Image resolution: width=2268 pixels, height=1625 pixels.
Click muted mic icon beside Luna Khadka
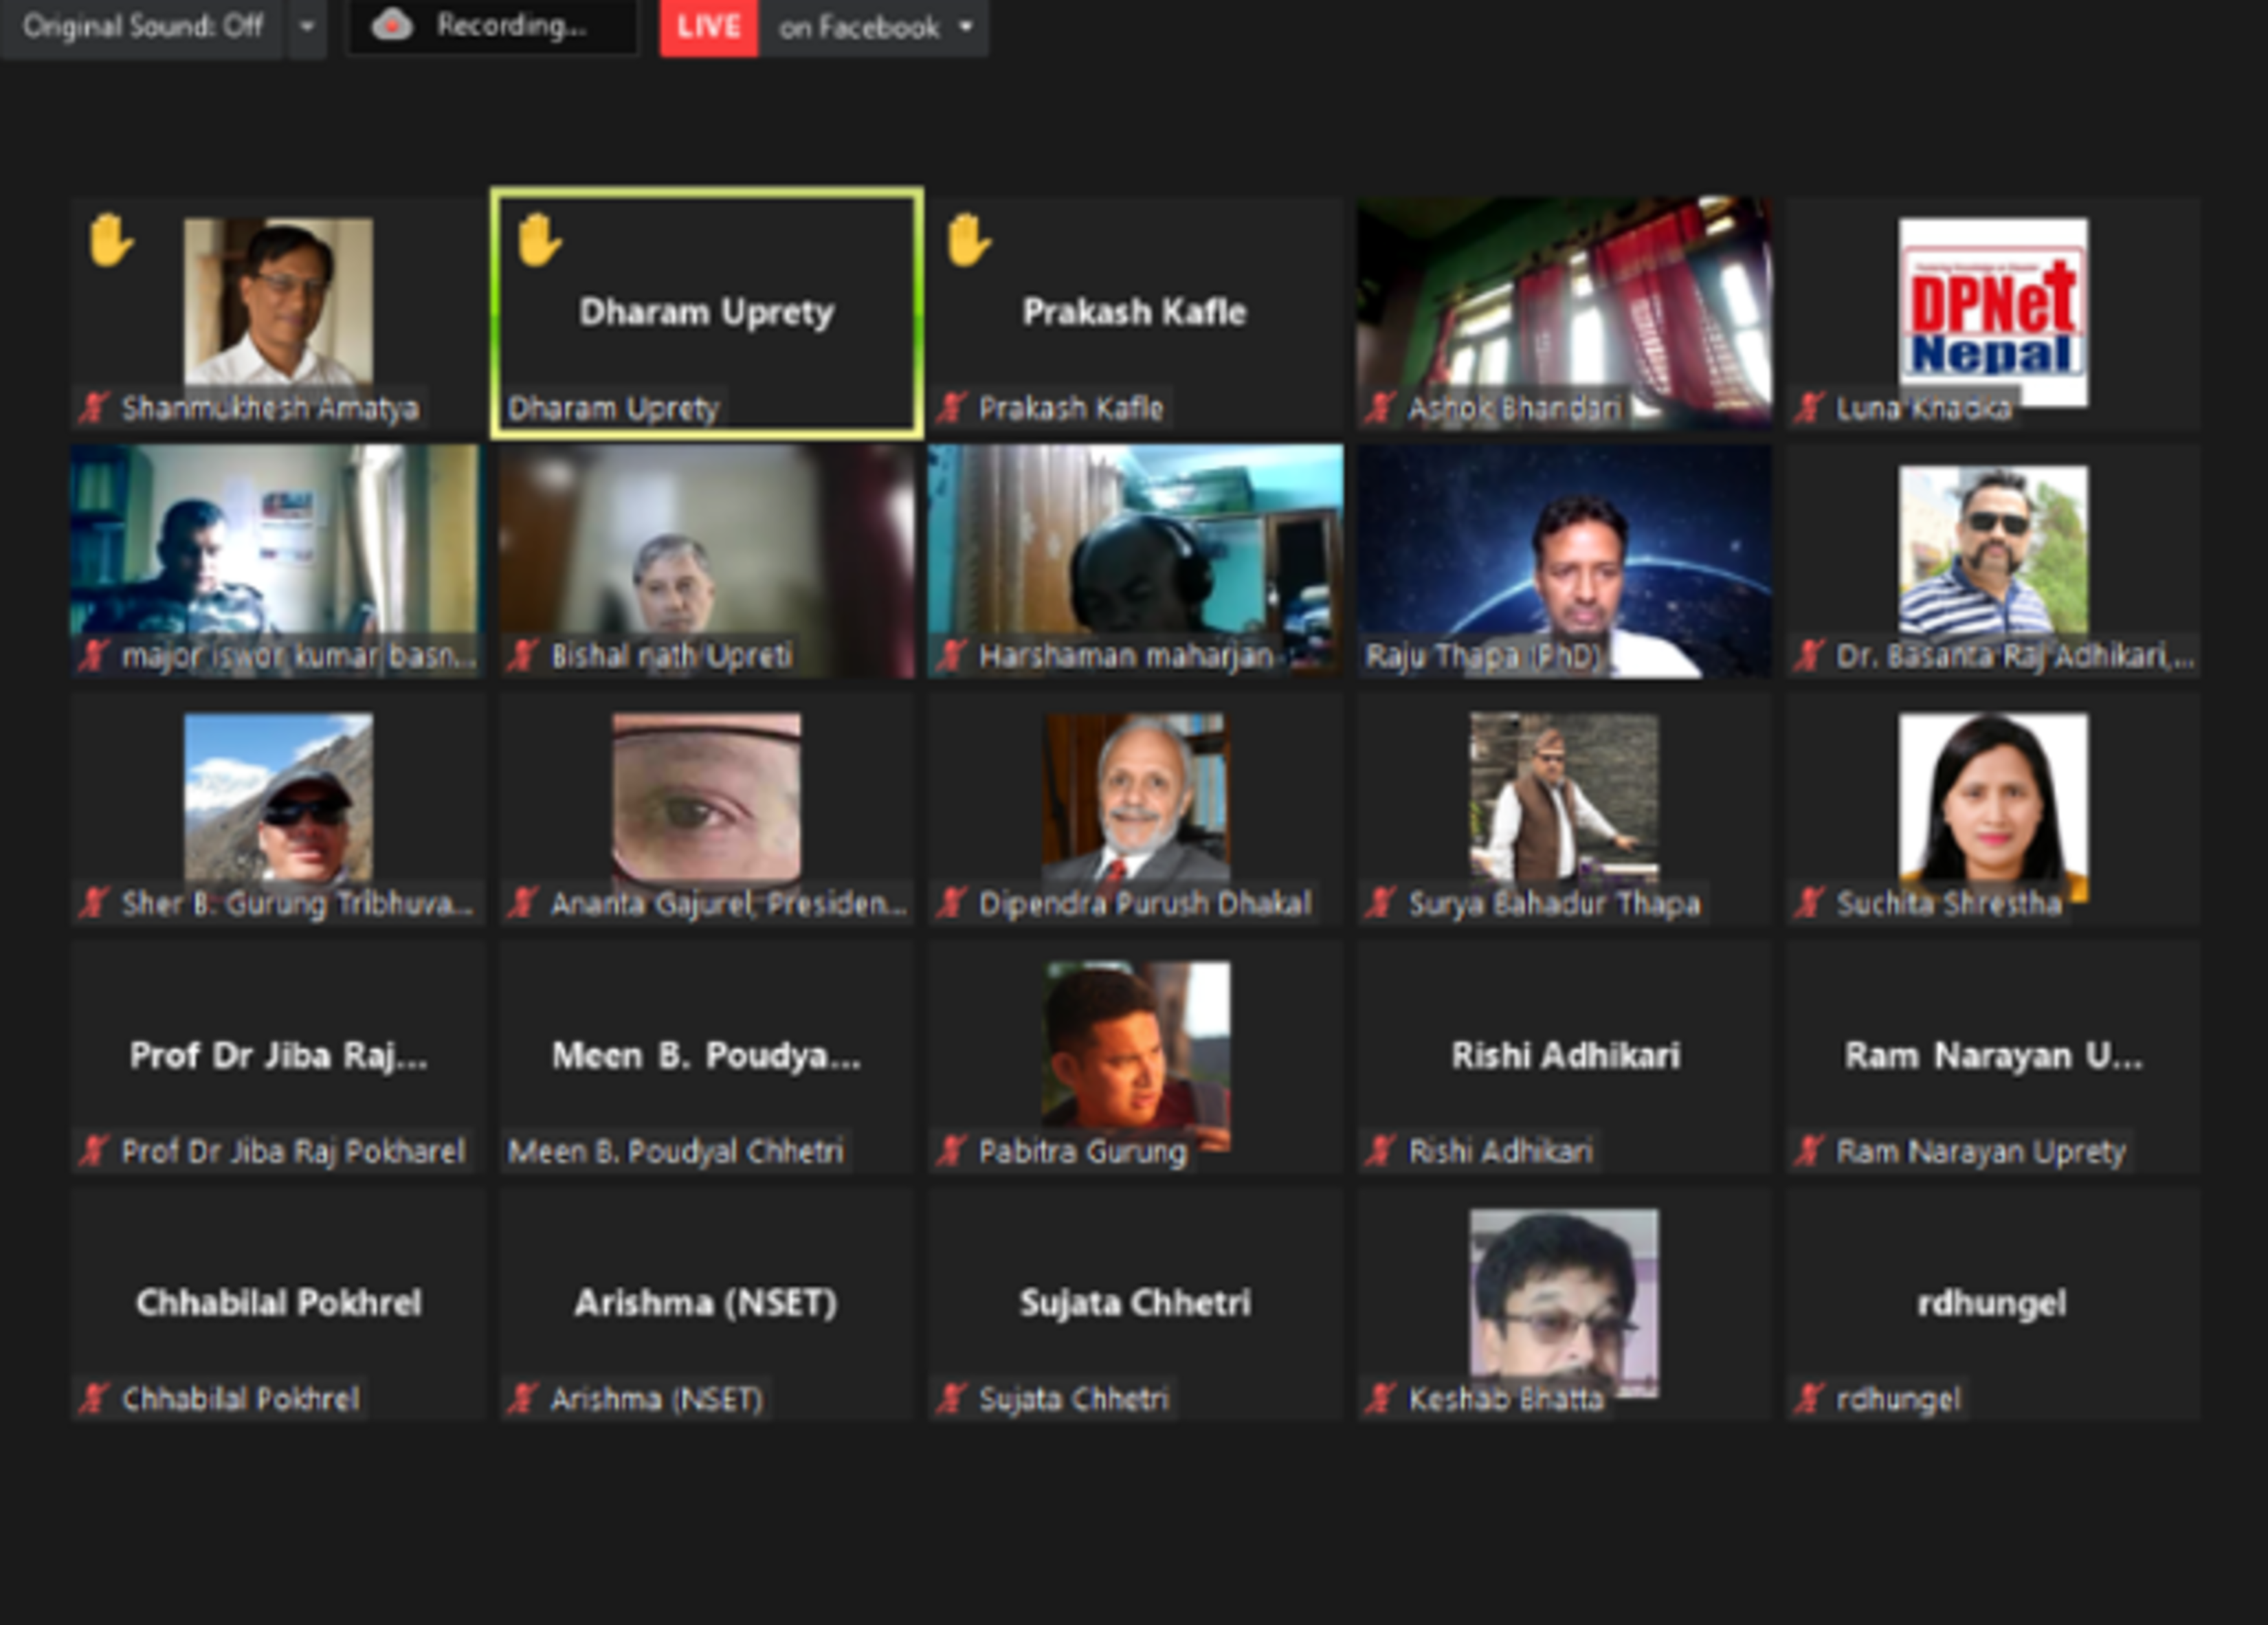1808,407
